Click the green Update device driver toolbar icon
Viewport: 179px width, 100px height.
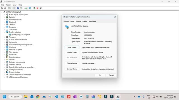click(x=34, y=8)
